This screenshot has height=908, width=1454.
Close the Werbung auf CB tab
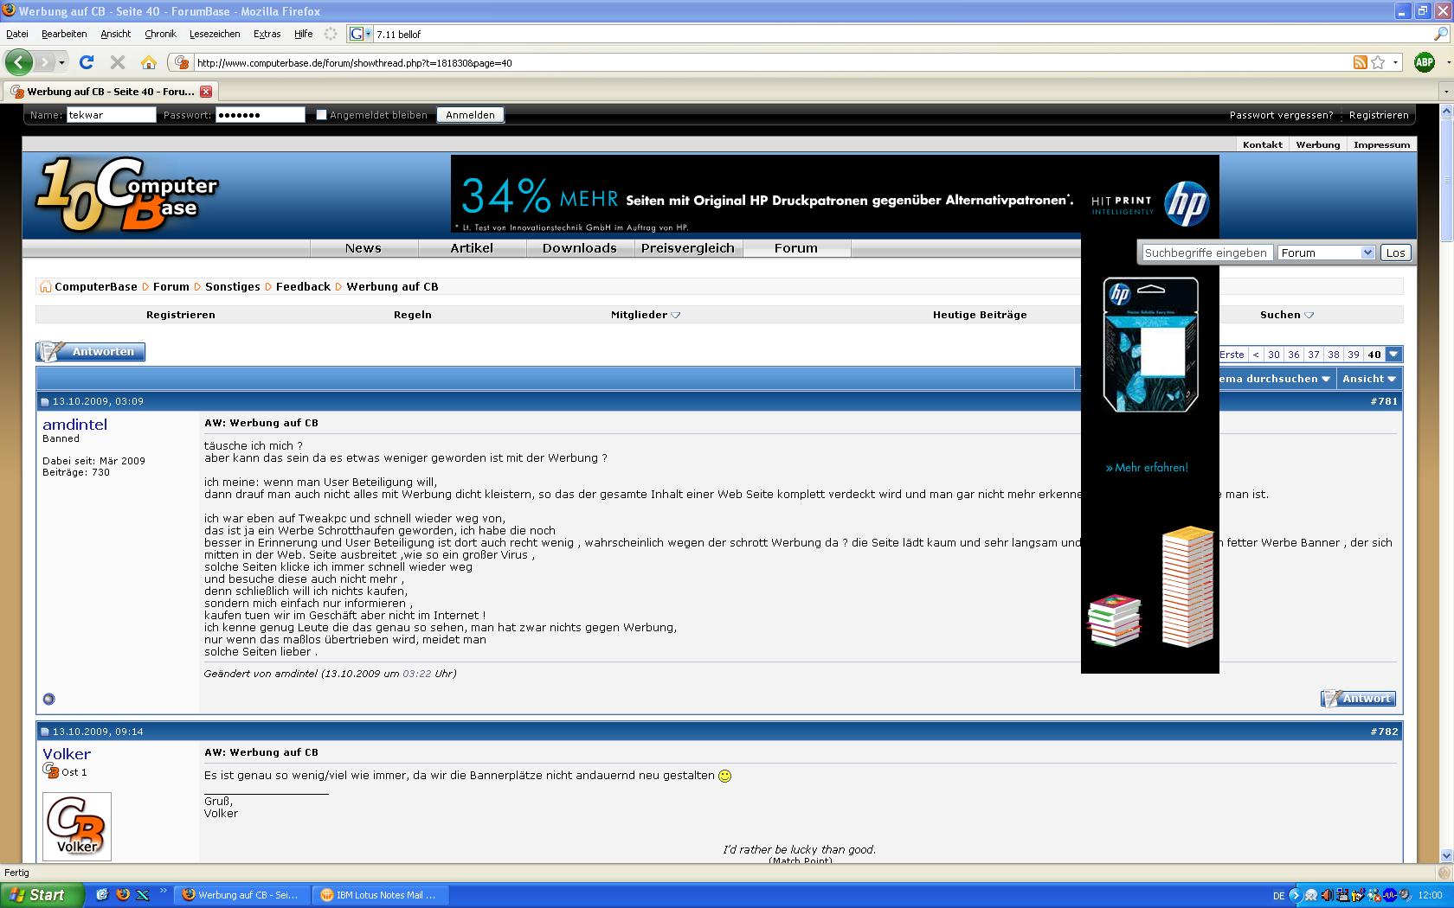[205, 91]
